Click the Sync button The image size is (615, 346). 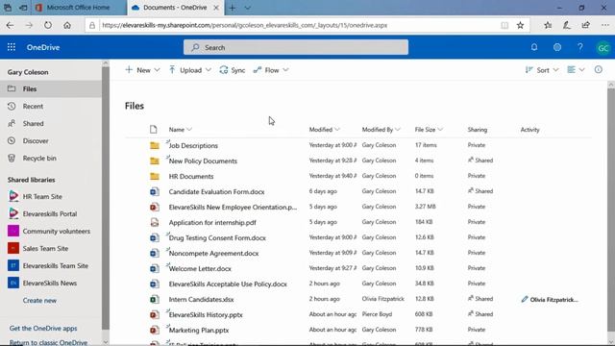coord(233,70)
